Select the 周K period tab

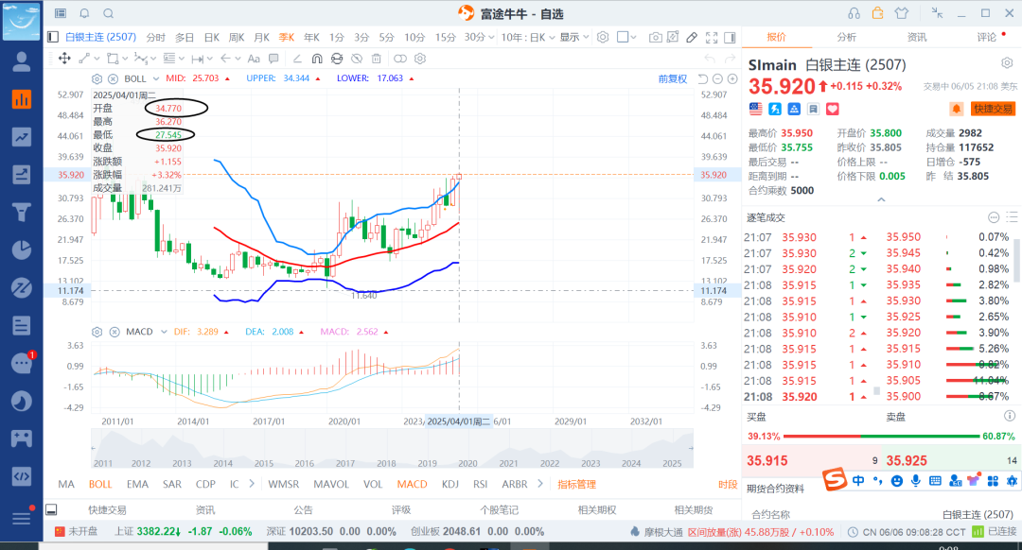[x=237, y=37]
